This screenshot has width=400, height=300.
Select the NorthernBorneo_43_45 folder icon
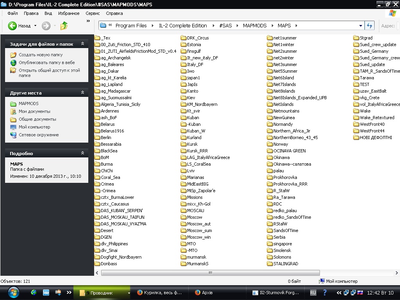pos(270,137)
